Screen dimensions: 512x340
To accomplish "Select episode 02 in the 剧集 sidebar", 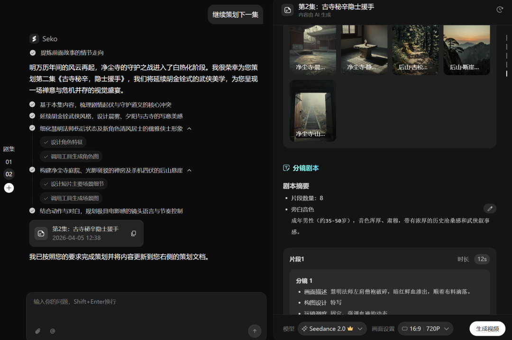I will coord(9,174).
